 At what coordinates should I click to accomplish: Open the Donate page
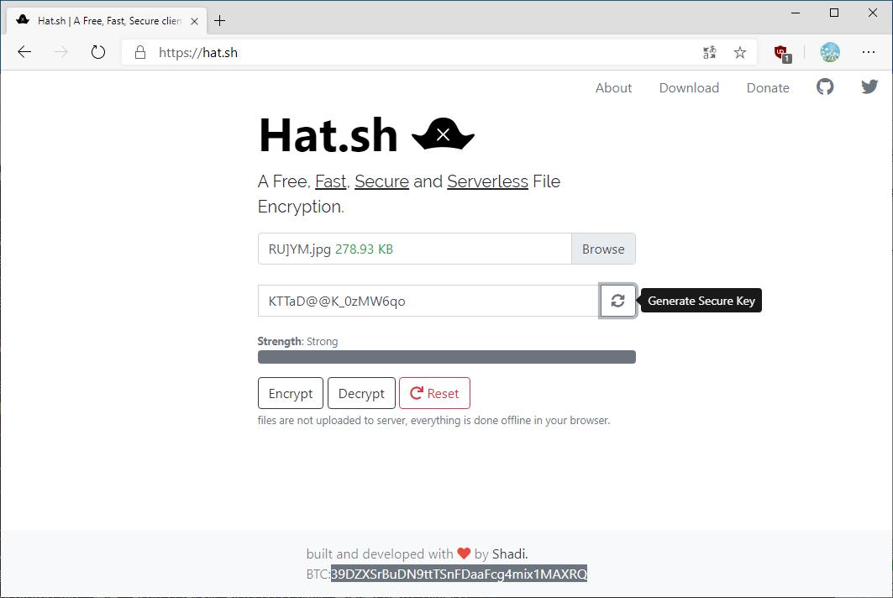point(768,87)
